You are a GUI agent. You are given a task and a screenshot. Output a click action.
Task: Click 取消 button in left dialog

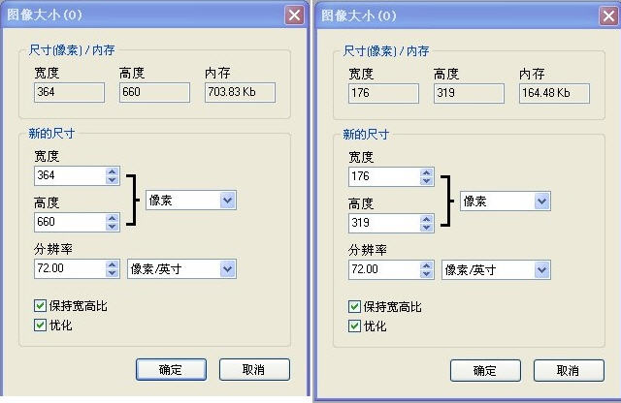254,370
